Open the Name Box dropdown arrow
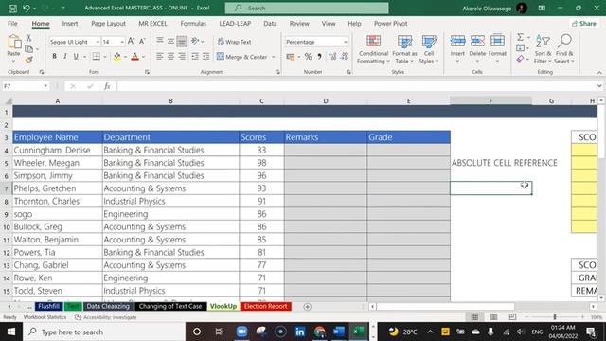The width and height of the screenshot is (606, 341). (45, 86)
